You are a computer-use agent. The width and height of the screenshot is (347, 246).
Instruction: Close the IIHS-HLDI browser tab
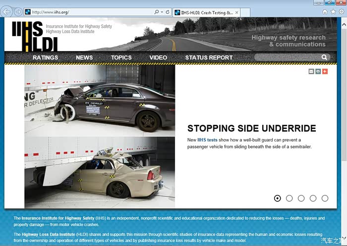point(237,12)
